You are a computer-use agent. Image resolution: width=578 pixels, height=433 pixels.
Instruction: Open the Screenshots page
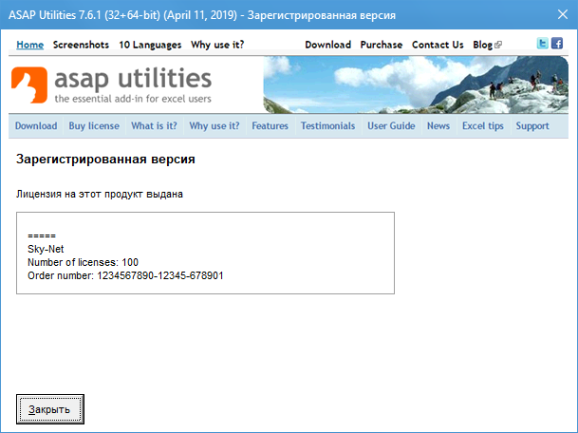pyautogui.click(x=81, y=45)
